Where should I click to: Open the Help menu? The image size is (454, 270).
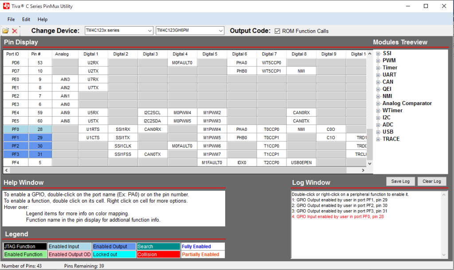point(43,20)
